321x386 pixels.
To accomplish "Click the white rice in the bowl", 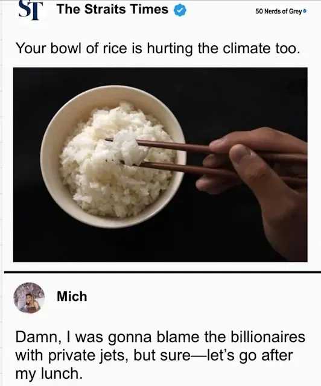I will pos(116,160).
